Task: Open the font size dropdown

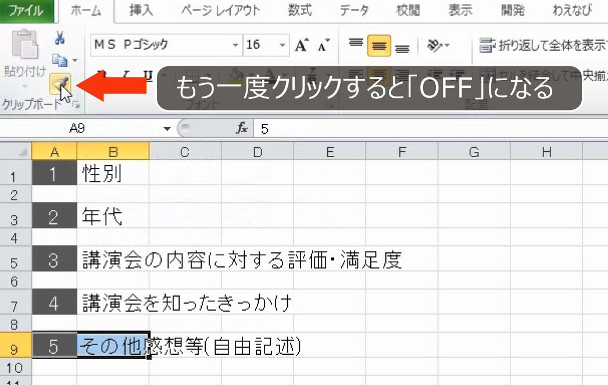Action: coord(282,45)
